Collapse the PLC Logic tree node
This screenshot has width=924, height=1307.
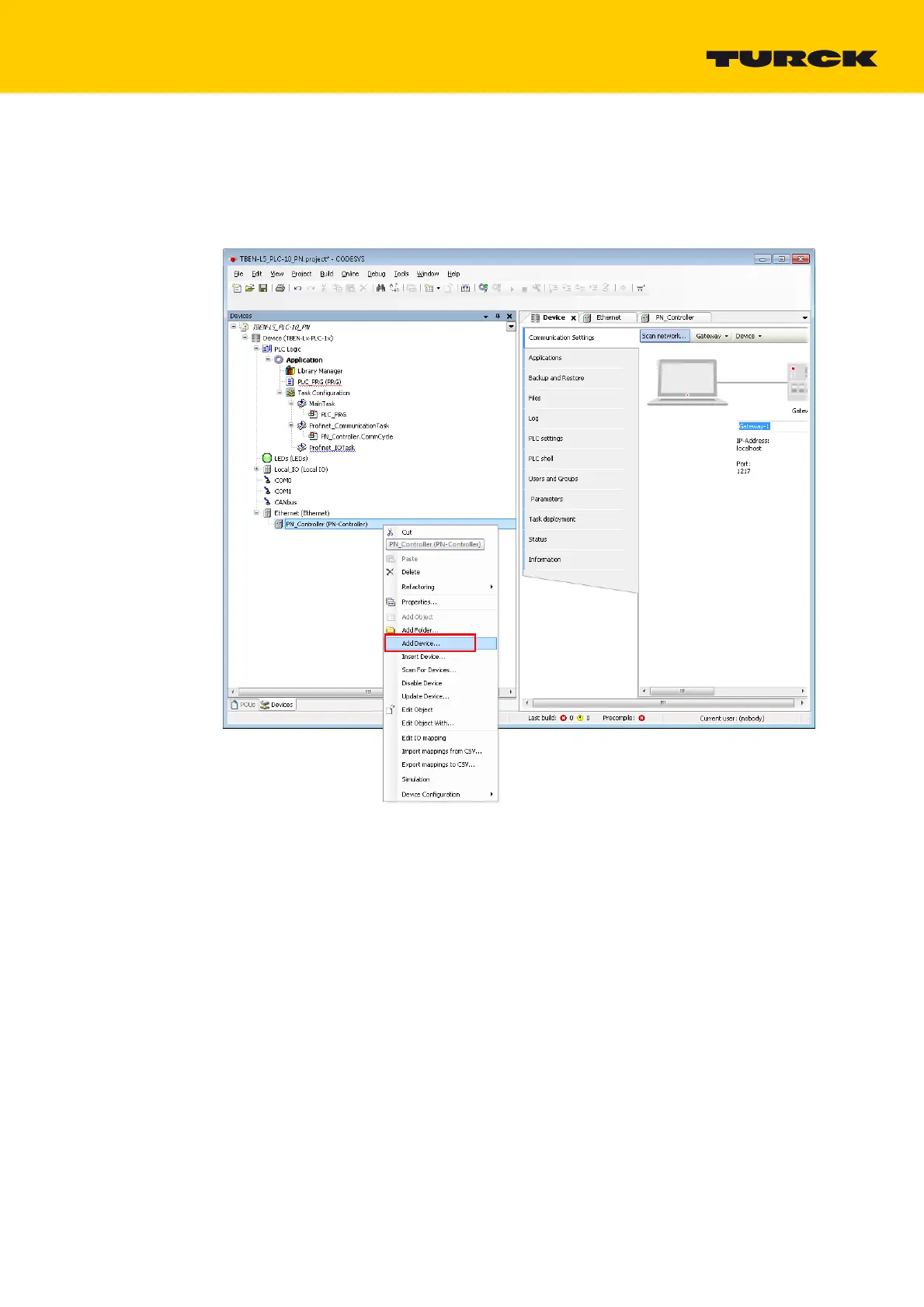[x=256, y=348]
